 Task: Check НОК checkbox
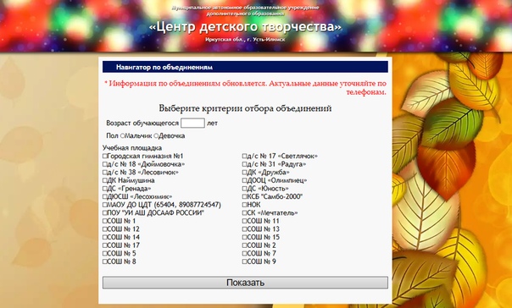pyautogui.click(x=244, y=205)
